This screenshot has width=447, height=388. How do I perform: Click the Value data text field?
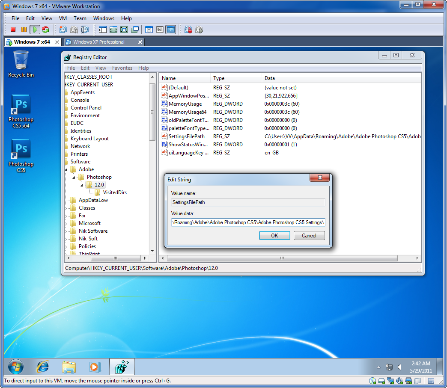pyautogui.click(x=248, y=222)
